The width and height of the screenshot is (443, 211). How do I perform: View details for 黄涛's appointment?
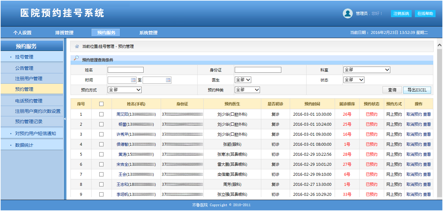pyautogui.click(x=427, y=154)
